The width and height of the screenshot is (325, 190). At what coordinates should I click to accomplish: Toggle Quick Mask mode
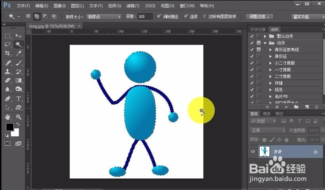coord(8,143)
